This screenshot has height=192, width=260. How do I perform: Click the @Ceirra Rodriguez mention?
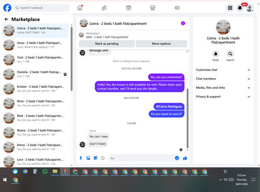click(169, 106)
